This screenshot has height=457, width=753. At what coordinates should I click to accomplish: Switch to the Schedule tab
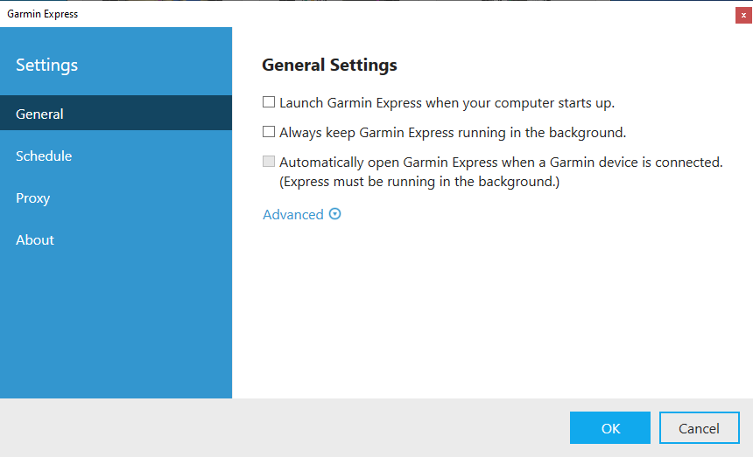[x=116, y=156]
